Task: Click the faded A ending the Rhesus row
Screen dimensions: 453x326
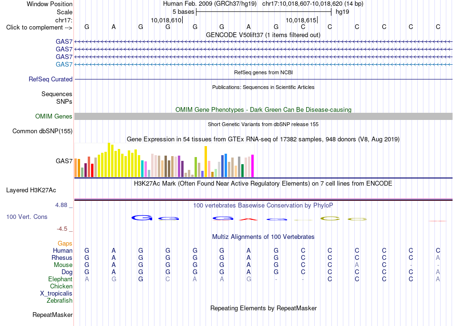Action: tap(438, 257)
